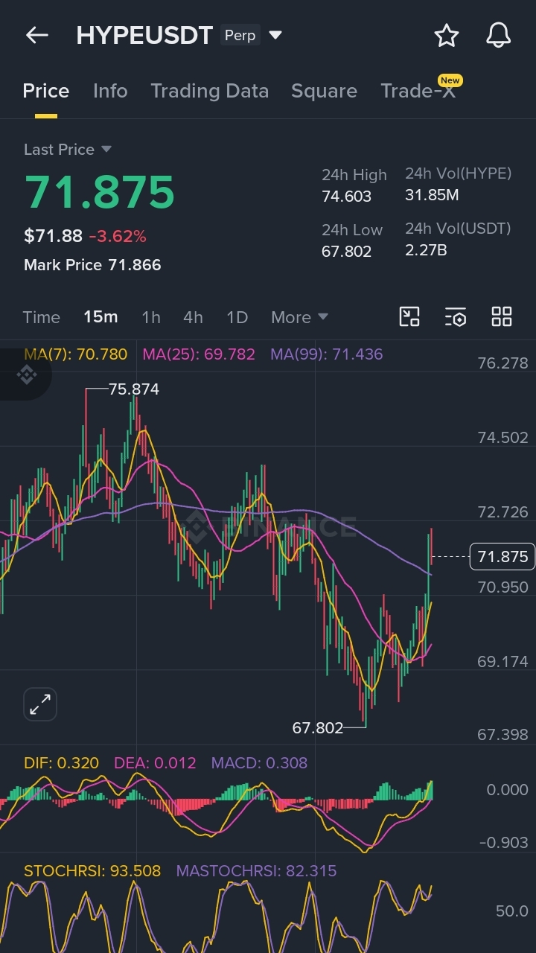
Task: Open price alerts via the bell icon
Action: (498, 35)
